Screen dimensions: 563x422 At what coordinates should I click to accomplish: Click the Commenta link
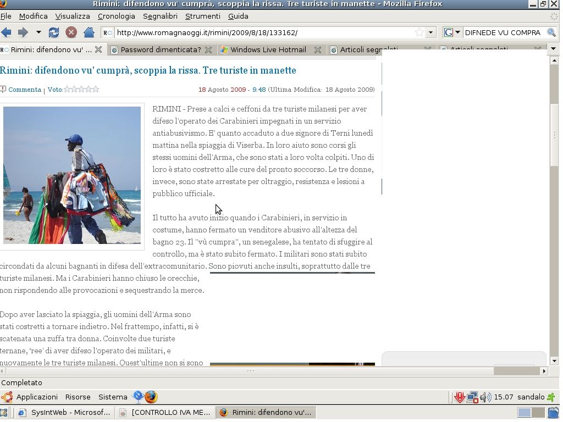coord(24,90)
